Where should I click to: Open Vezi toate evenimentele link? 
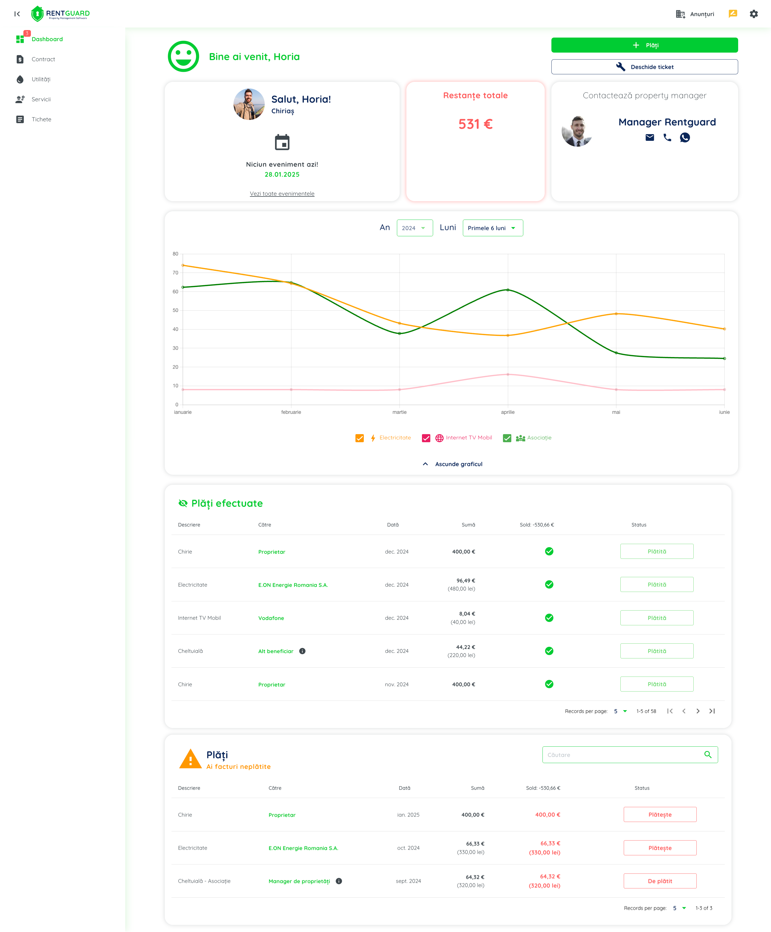282,193
